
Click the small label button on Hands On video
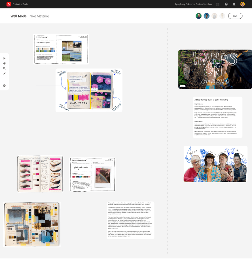(182, 86)
